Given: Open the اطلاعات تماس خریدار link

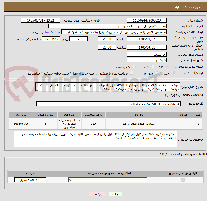Looking at the screenshot, I should (46, 32).
